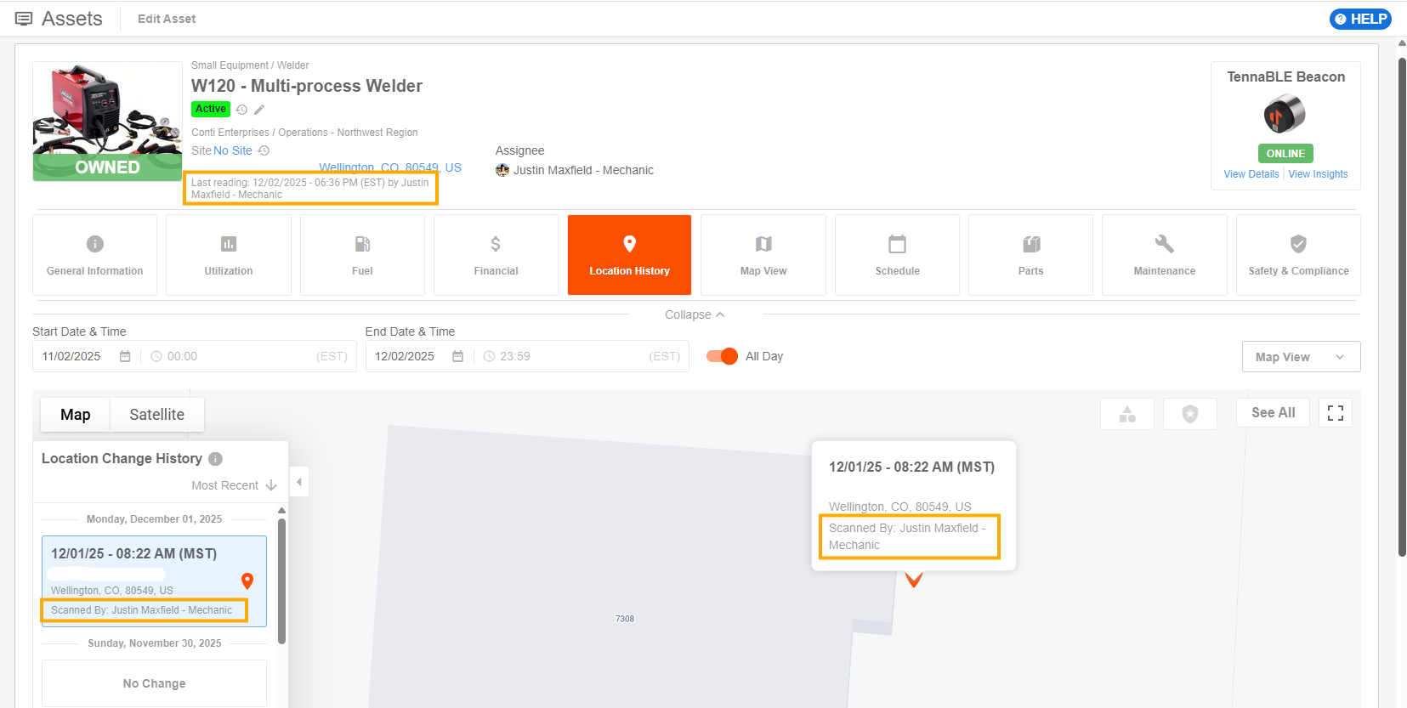Click the 00:00 start time field
Viewport: 1407px width, 708px height.
pos(248,356)
